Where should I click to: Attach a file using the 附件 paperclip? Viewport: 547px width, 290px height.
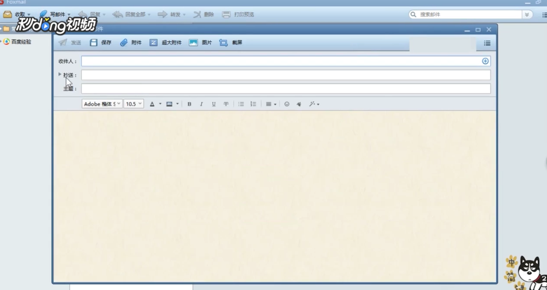124,43
